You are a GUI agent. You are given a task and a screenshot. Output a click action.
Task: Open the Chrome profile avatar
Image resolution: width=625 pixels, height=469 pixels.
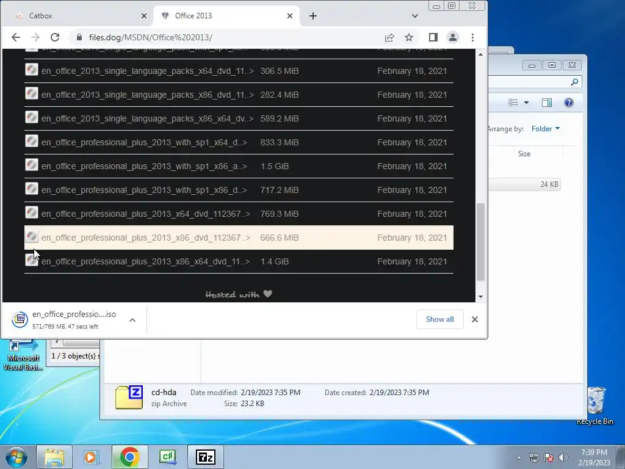(x=453, y=37)
